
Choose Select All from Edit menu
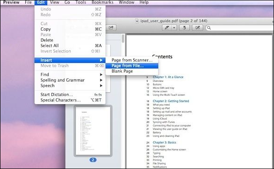point(70,46)
